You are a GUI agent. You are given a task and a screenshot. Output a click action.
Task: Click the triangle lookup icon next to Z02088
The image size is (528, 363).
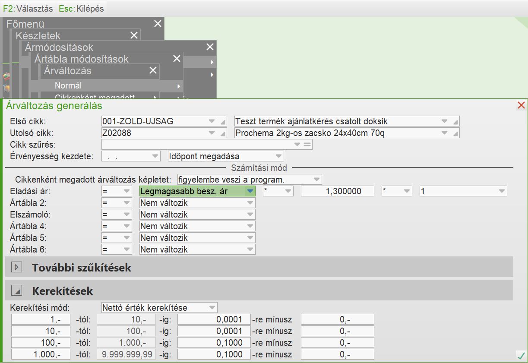click(223, 133)
